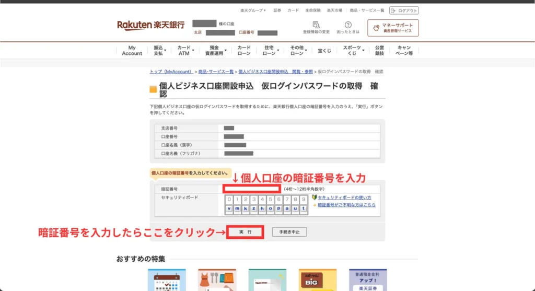
Task: Click breadcrumb 個人ビジネス口座開設申込 閲覧・参照
Action: pos(276,72)
